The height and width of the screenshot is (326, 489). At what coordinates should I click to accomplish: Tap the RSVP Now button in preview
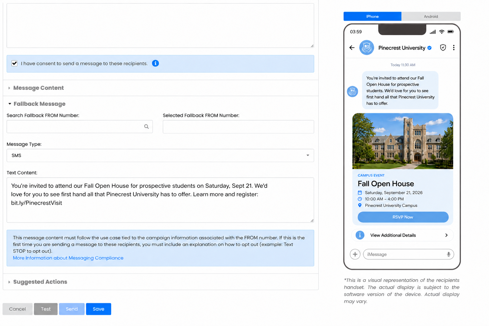tap(403, 217)
